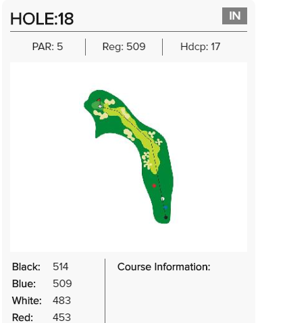The width and height of the screenshot is (285, 323).
Task: Click the hole 18 layout map image
Action: [128, 157]
